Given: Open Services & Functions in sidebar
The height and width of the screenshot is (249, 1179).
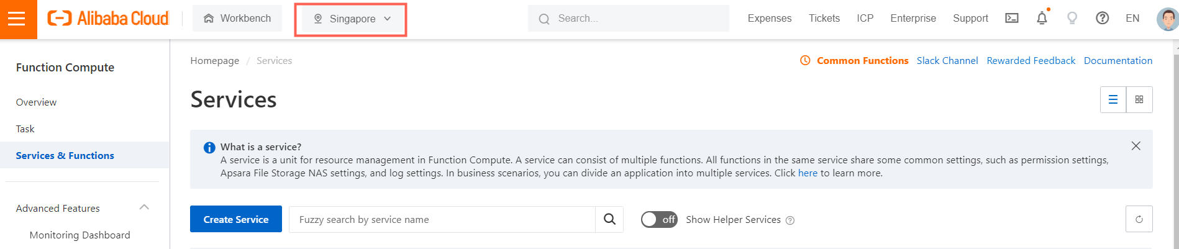Looking at the screenshot, I should [x=65, y=155].
